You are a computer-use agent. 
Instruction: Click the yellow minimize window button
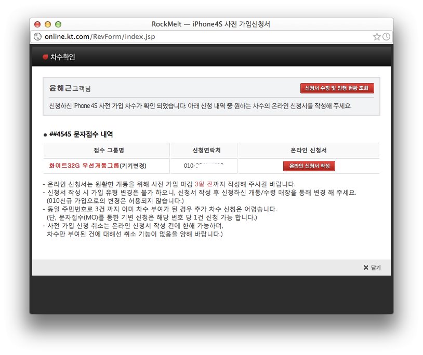click(x=48, y=24)
